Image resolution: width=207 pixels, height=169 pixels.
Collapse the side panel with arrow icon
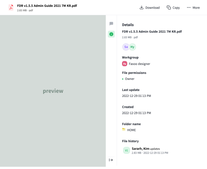click(111, 160)
